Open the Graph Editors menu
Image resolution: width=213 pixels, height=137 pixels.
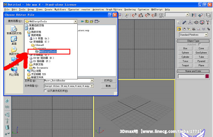point(114,10)
